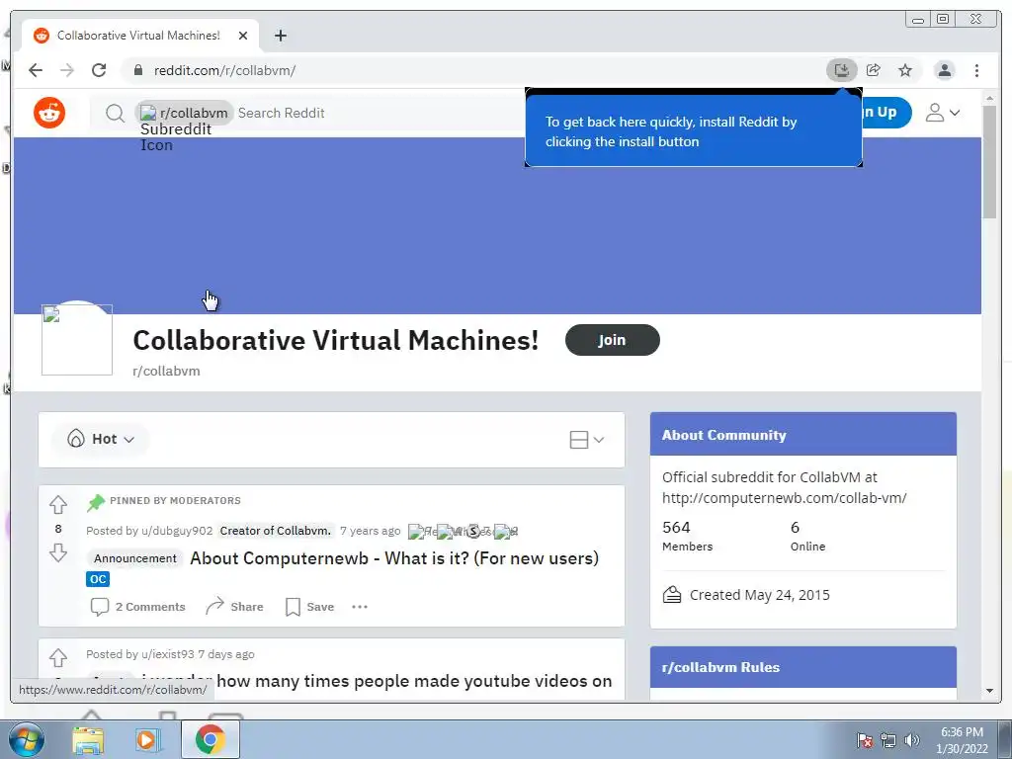Click the Sign Up button
1012x759 pixels.
click(886, 113)
